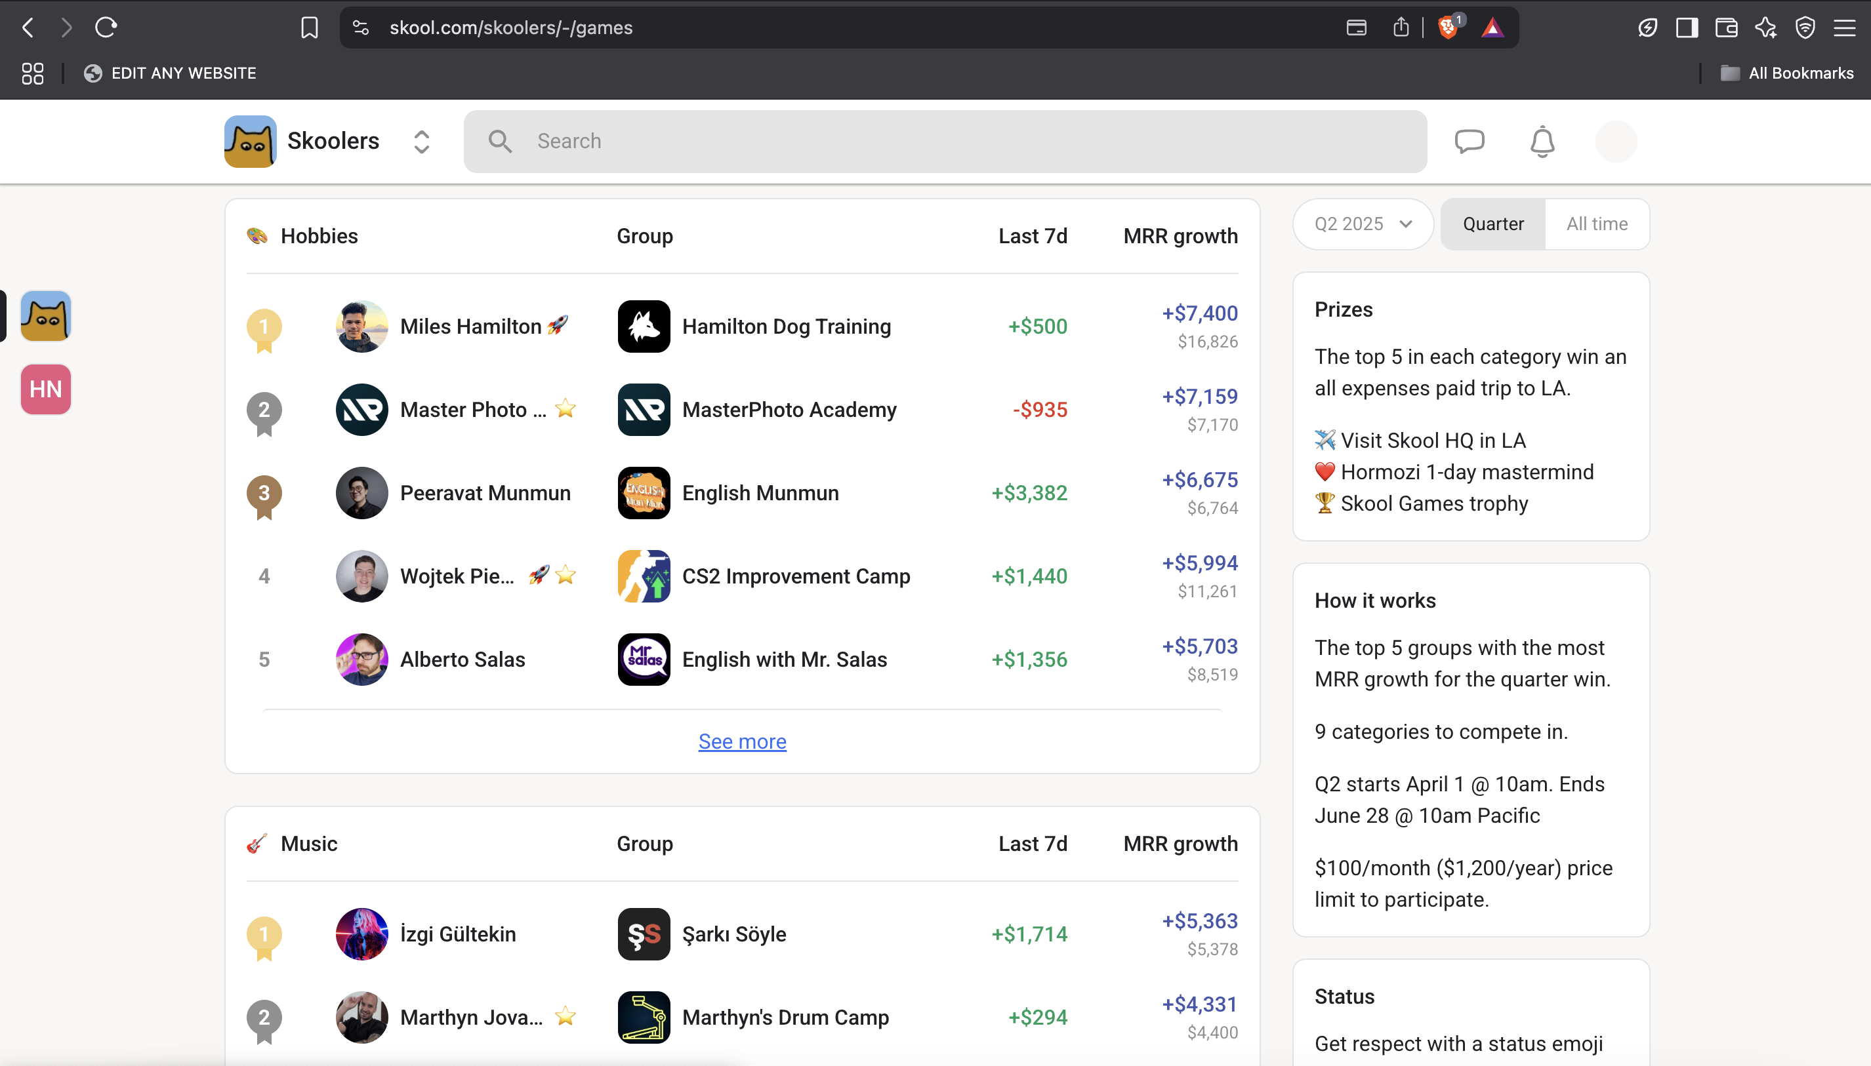Open the browser hamburger menu

(1845, 28)
